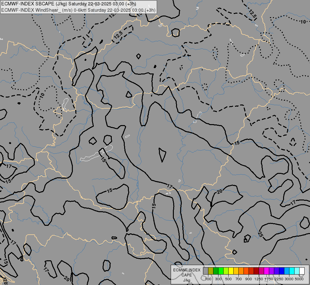
Task: Pick the dark green legend swatch
Action: coord(216,271)
